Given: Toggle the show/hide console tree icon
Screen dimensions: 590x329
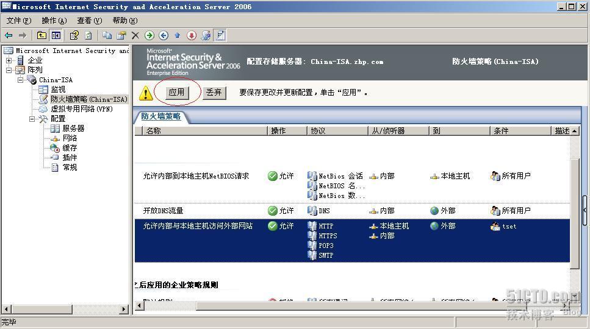Looking at the screenshot, I should 56,36.
